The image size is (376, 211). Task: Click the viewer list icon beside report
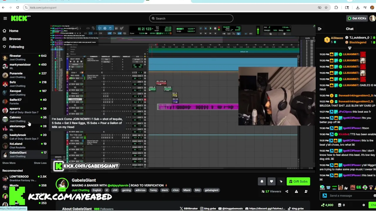tap(306, 191)
